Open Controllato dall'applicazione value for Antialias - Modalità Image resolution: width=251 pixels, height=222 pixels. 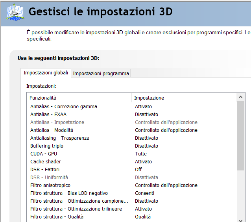click(166, 130)
